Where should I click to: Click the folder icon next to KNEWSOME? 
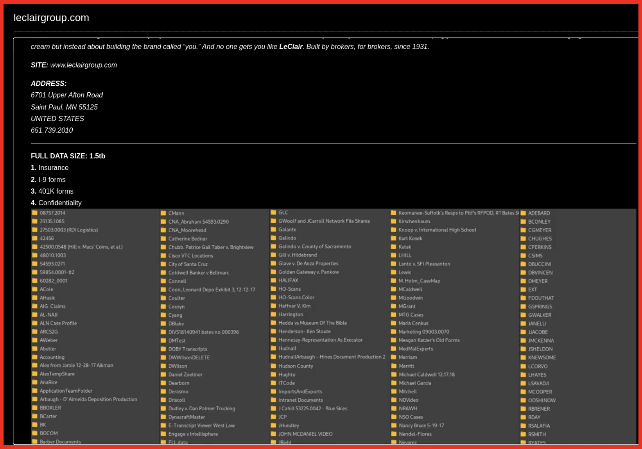(x=523, y=357)
